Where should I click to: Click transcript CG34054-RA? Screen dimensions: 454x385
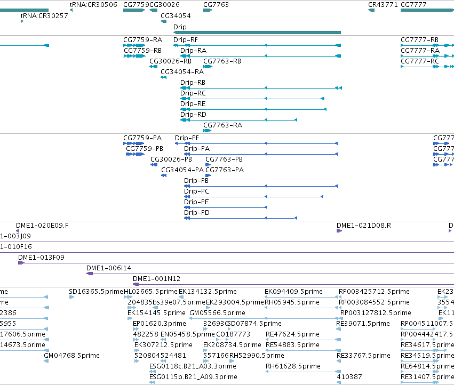[182, 72]
